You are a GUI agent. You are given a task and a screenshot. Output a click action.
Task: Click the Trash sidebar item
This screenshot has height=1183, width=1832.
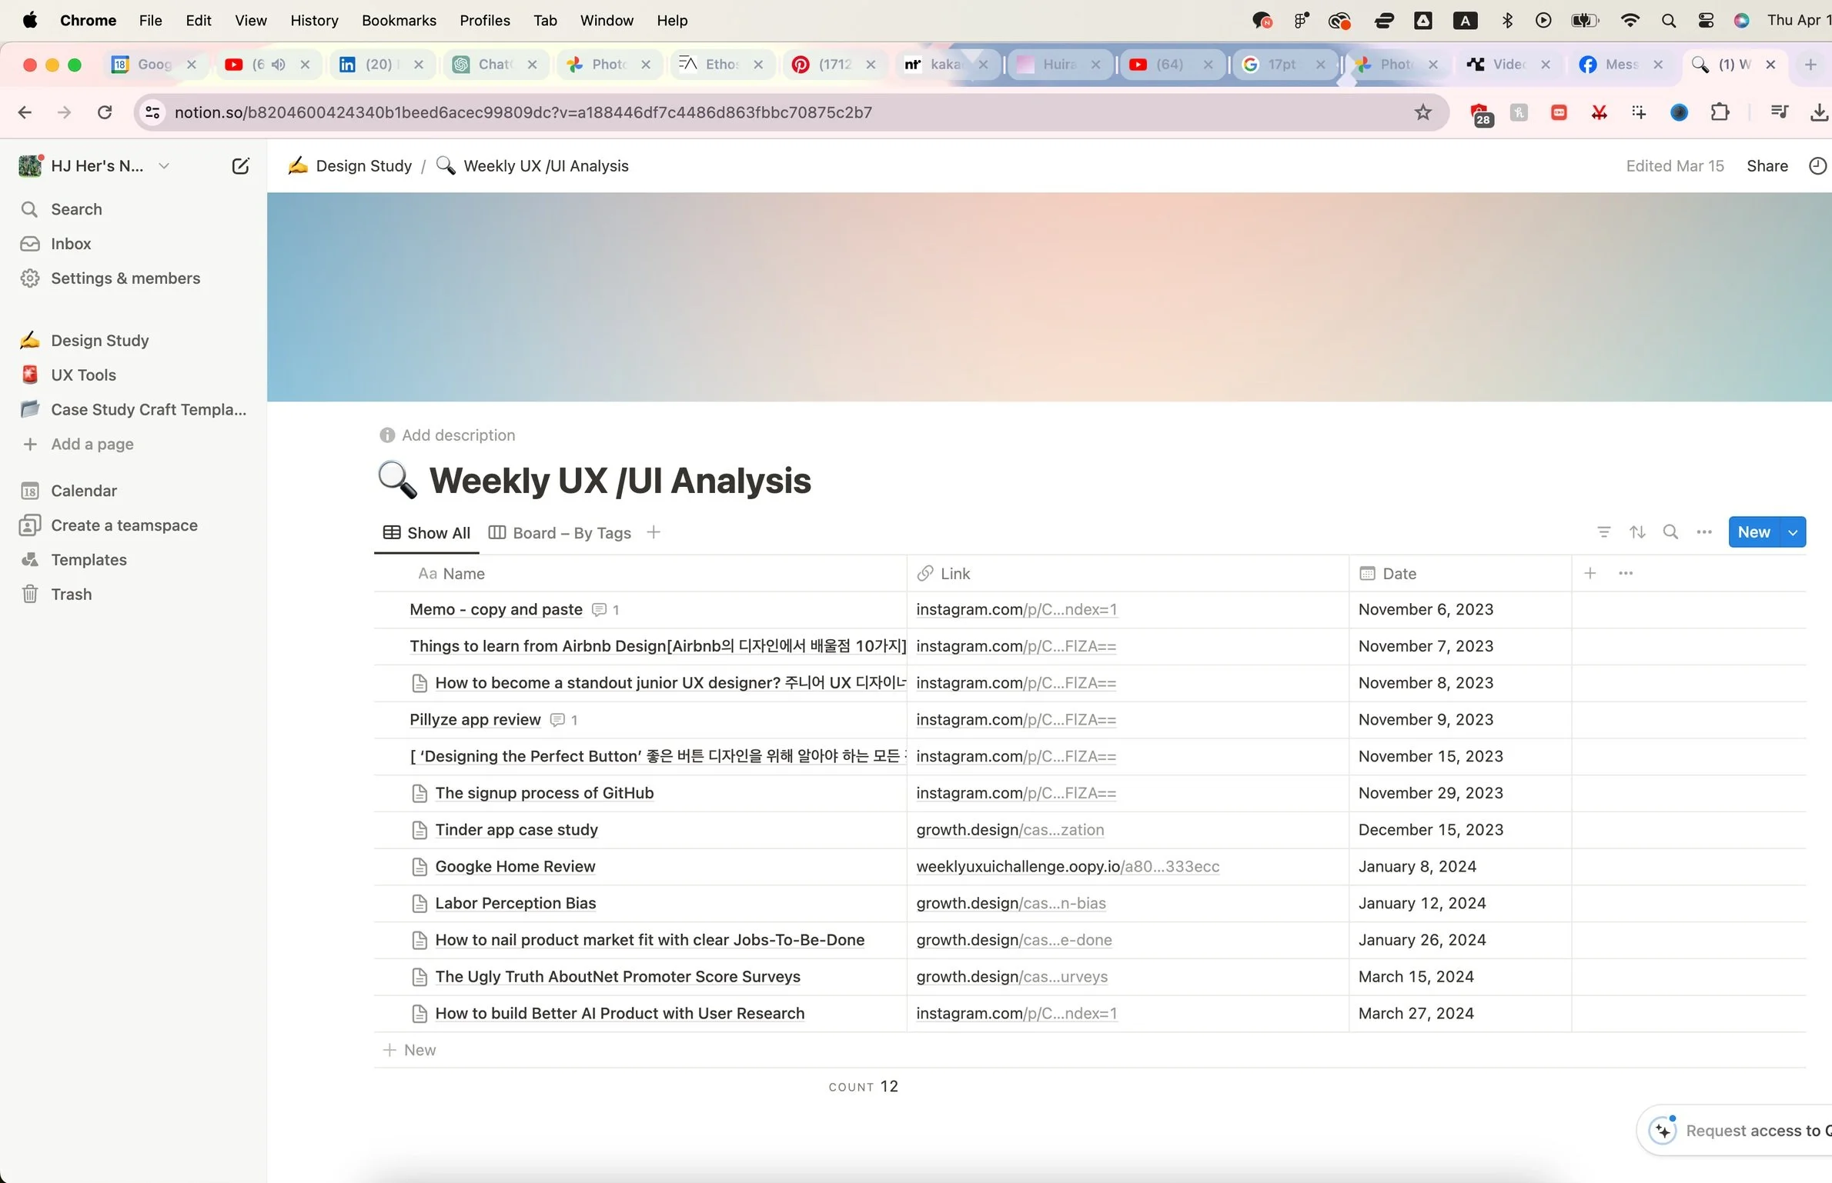[71, 595]
